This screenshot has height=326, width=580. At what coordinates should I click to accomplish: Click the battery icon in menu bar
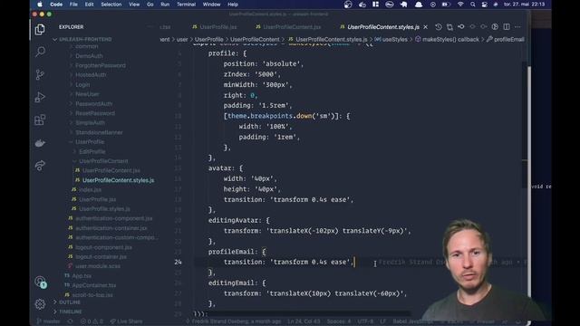[x=446, y=5]
